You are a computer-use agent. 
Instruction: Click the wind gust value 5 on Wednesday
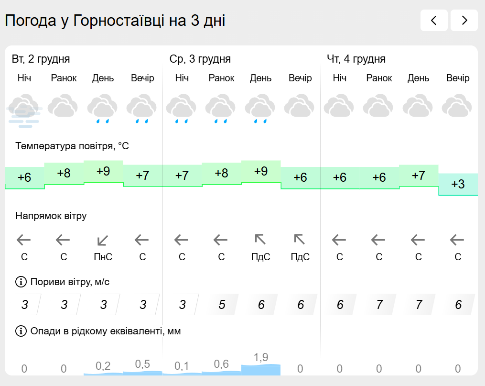(222, 305)
